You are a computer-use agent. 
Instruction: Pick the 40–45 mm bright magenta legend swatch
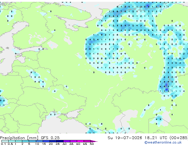pos(80,141)
